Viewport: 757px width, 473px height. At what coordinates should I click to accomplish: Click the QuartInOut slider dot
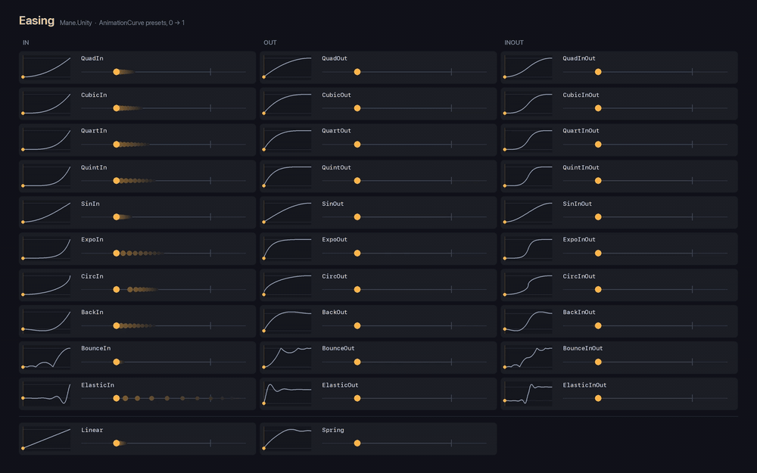pyautogui.click(x=598, y=145)
